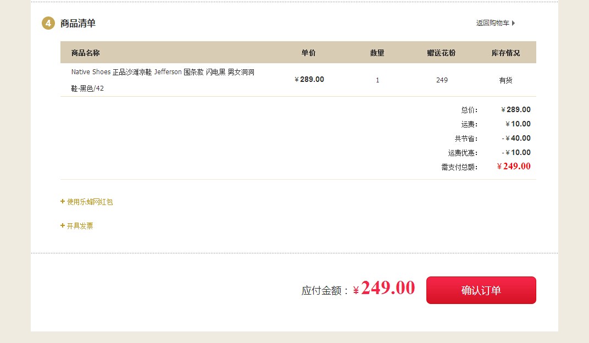Click the 库存情况 column header
The image size is (589, 343).
505,53
